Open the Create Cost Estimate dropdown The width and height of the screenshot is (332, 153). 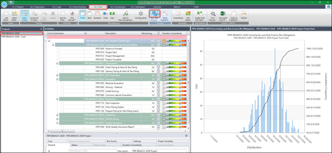click(x=200, y=16)
